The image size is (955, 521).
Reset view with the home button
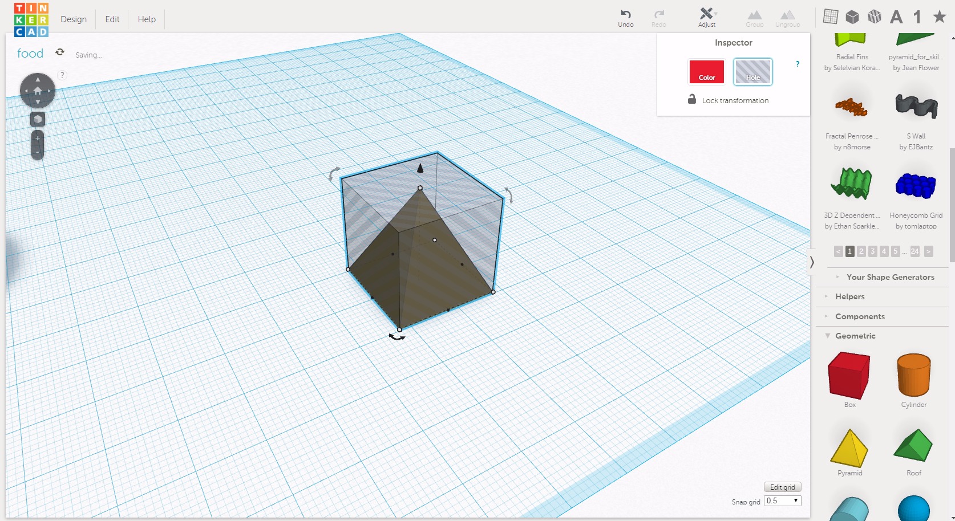pos(38,91)
